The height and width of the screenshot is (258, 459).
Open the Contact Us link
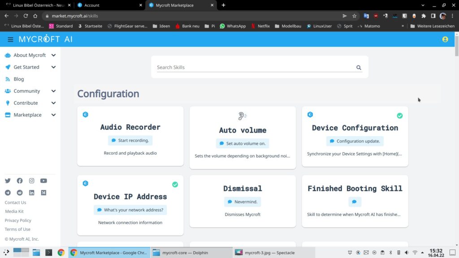coord(15,202)
